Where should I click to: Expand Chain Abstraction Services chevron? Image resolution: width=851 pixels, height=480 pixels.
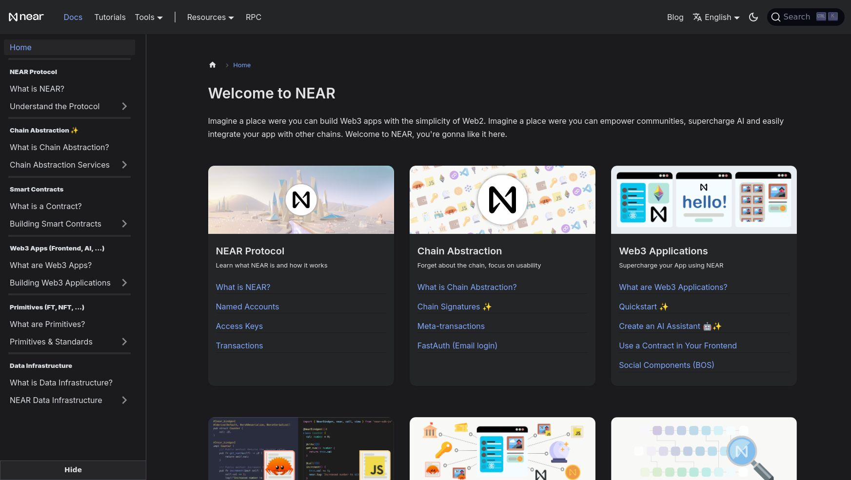tap(124, 165)
